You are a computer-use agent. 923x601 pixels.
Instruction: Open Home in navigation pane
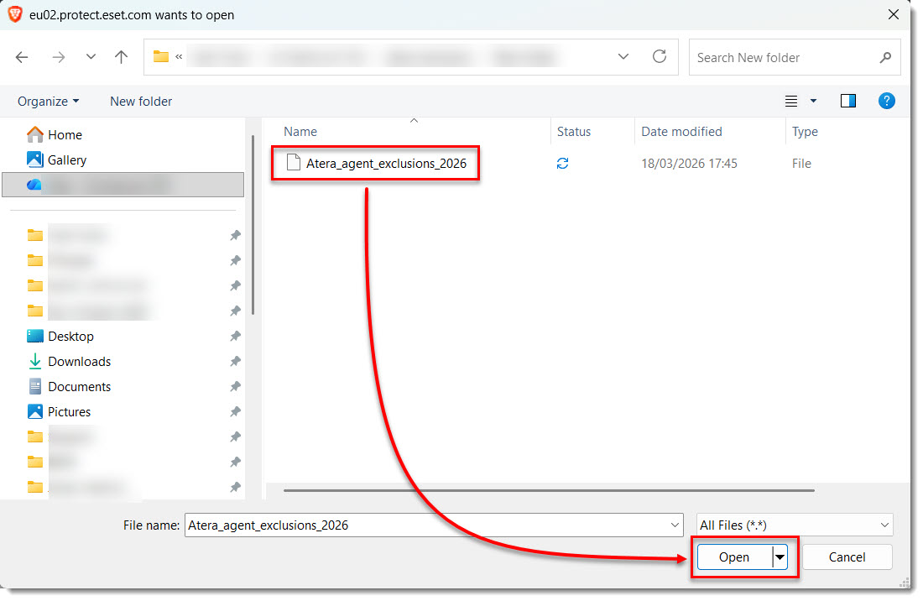(x=65, y=135)
